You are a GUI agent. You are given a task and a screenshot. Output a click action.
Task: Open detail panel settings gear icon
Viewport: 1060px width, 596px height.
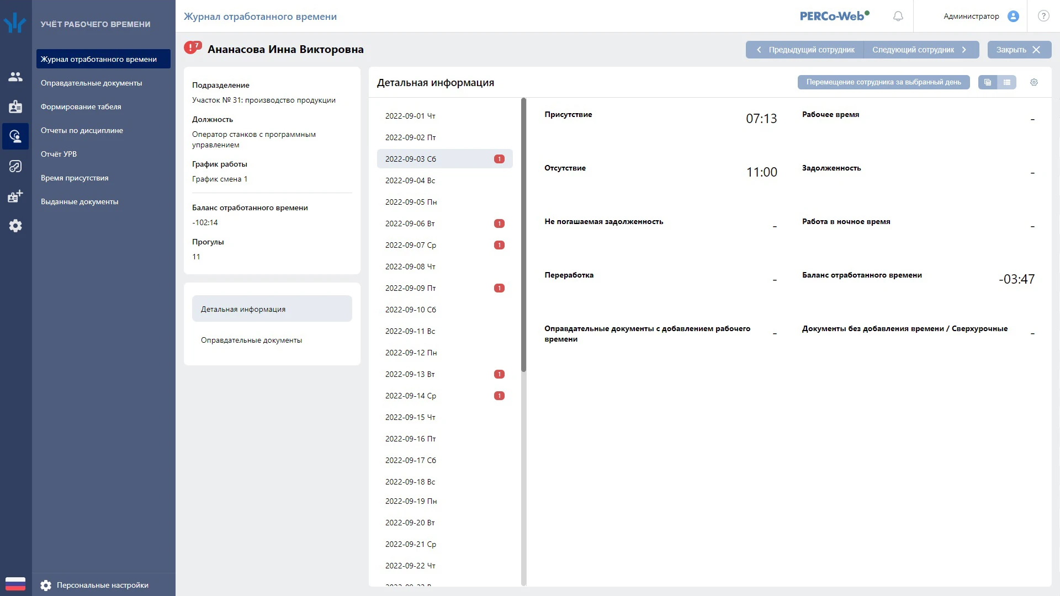1034,82
